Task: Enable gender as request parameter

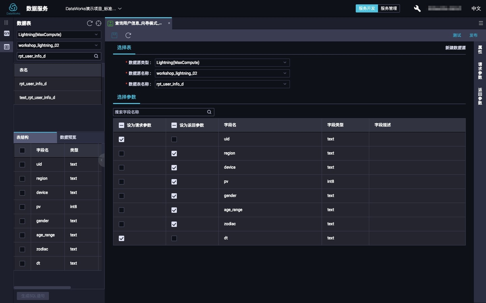Action: (x=122, y=196)
